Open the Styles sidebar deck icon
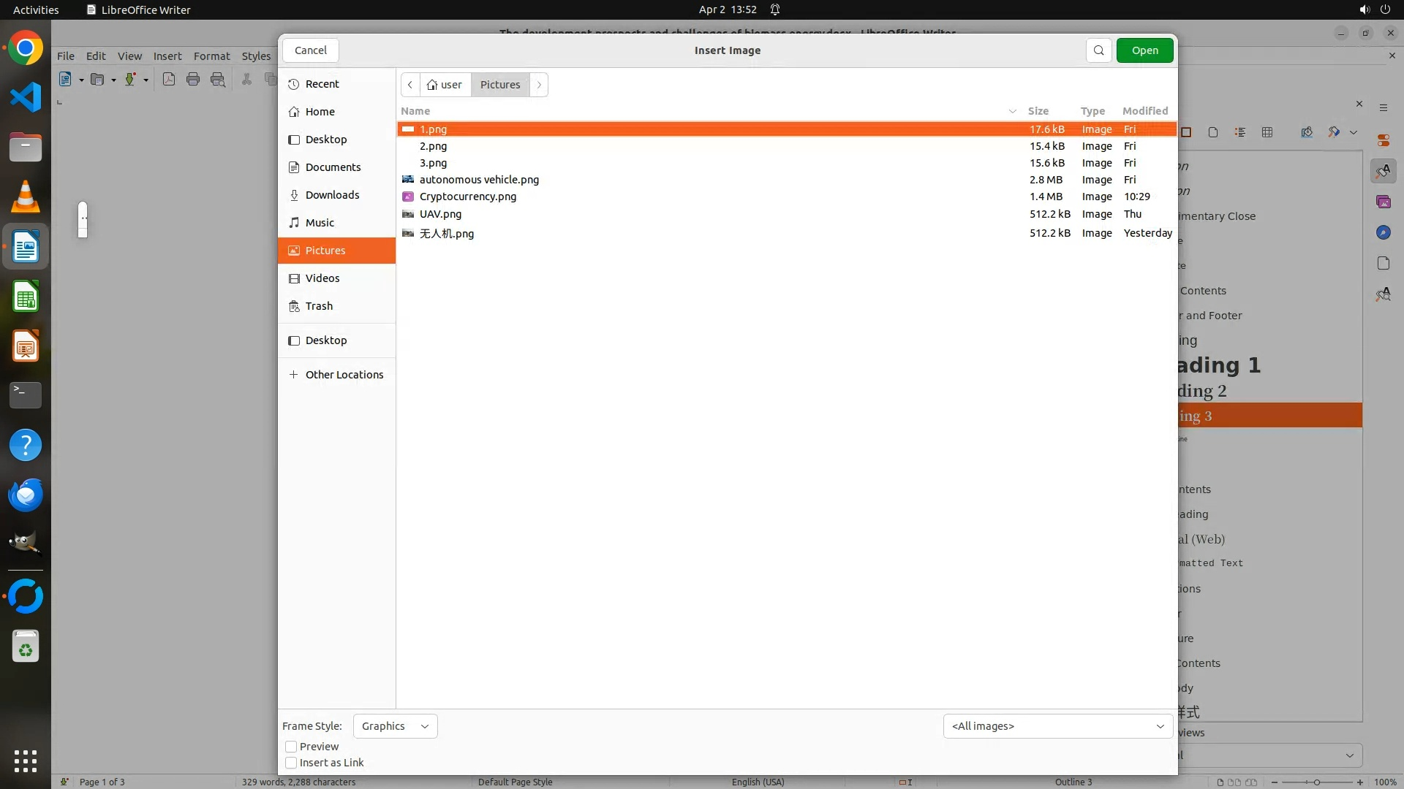 1383,172
